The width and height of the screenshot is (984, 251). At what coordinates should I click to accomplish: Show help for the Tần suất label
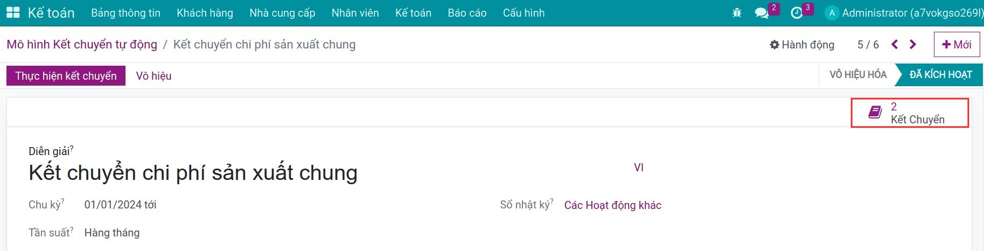click(72, 229)
